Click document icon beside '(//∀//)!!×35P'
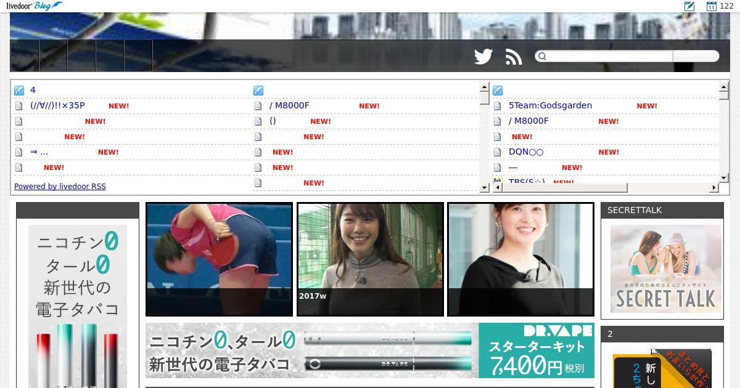 [x=18, y=106]
